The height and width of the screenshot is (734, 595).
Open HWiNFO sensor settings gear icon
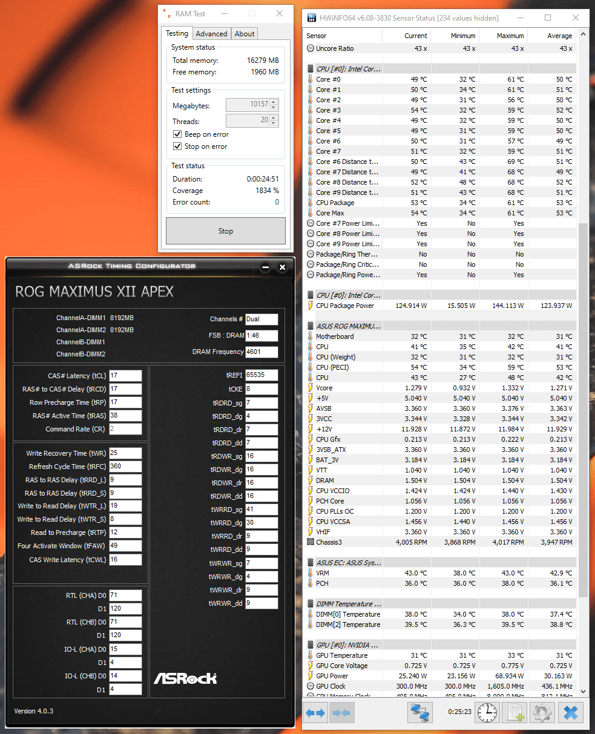tap(542, 713)
